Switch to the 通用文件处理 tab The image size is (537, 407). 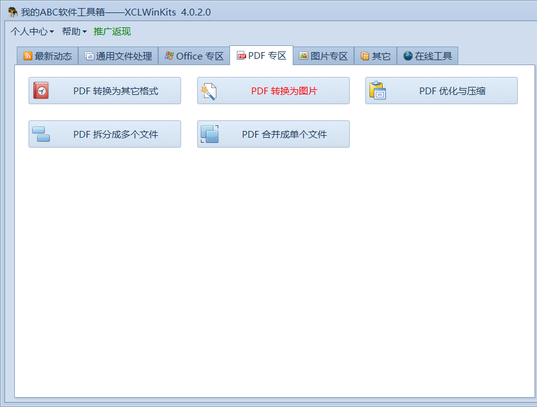tap(118, 55)
